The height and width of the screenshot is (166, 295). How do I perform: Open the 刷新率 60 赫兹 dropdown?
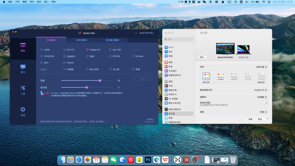262,97
